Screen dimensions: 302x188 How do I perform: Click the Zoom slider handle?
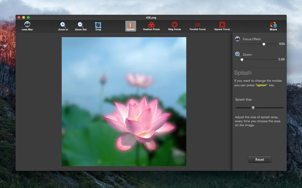click(x=242, y=60)
